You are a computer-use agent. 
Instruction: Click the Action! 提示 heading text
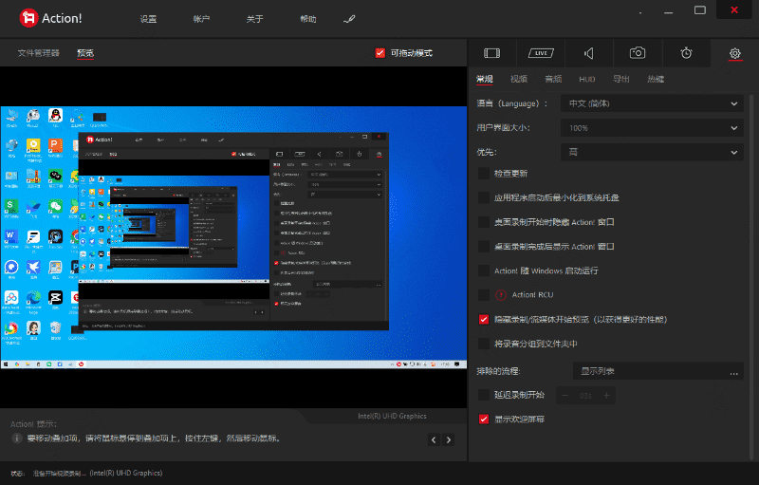(x=34, y=424)
